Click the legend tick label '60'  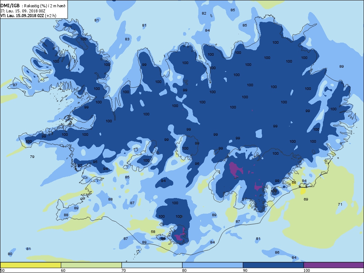(63, 270)
